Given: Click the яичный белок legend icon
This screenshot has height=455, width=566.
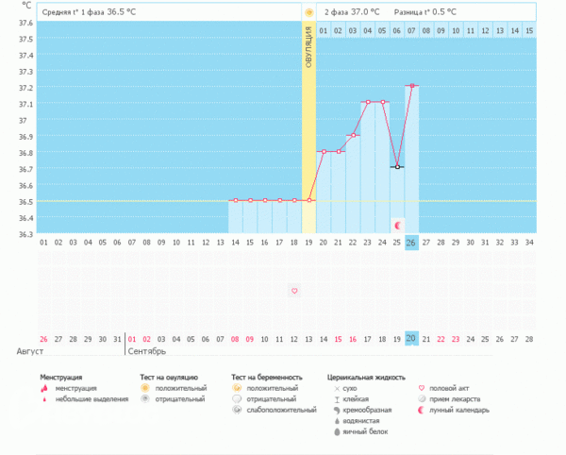Looking at the screenshot, I should point(337,433).
